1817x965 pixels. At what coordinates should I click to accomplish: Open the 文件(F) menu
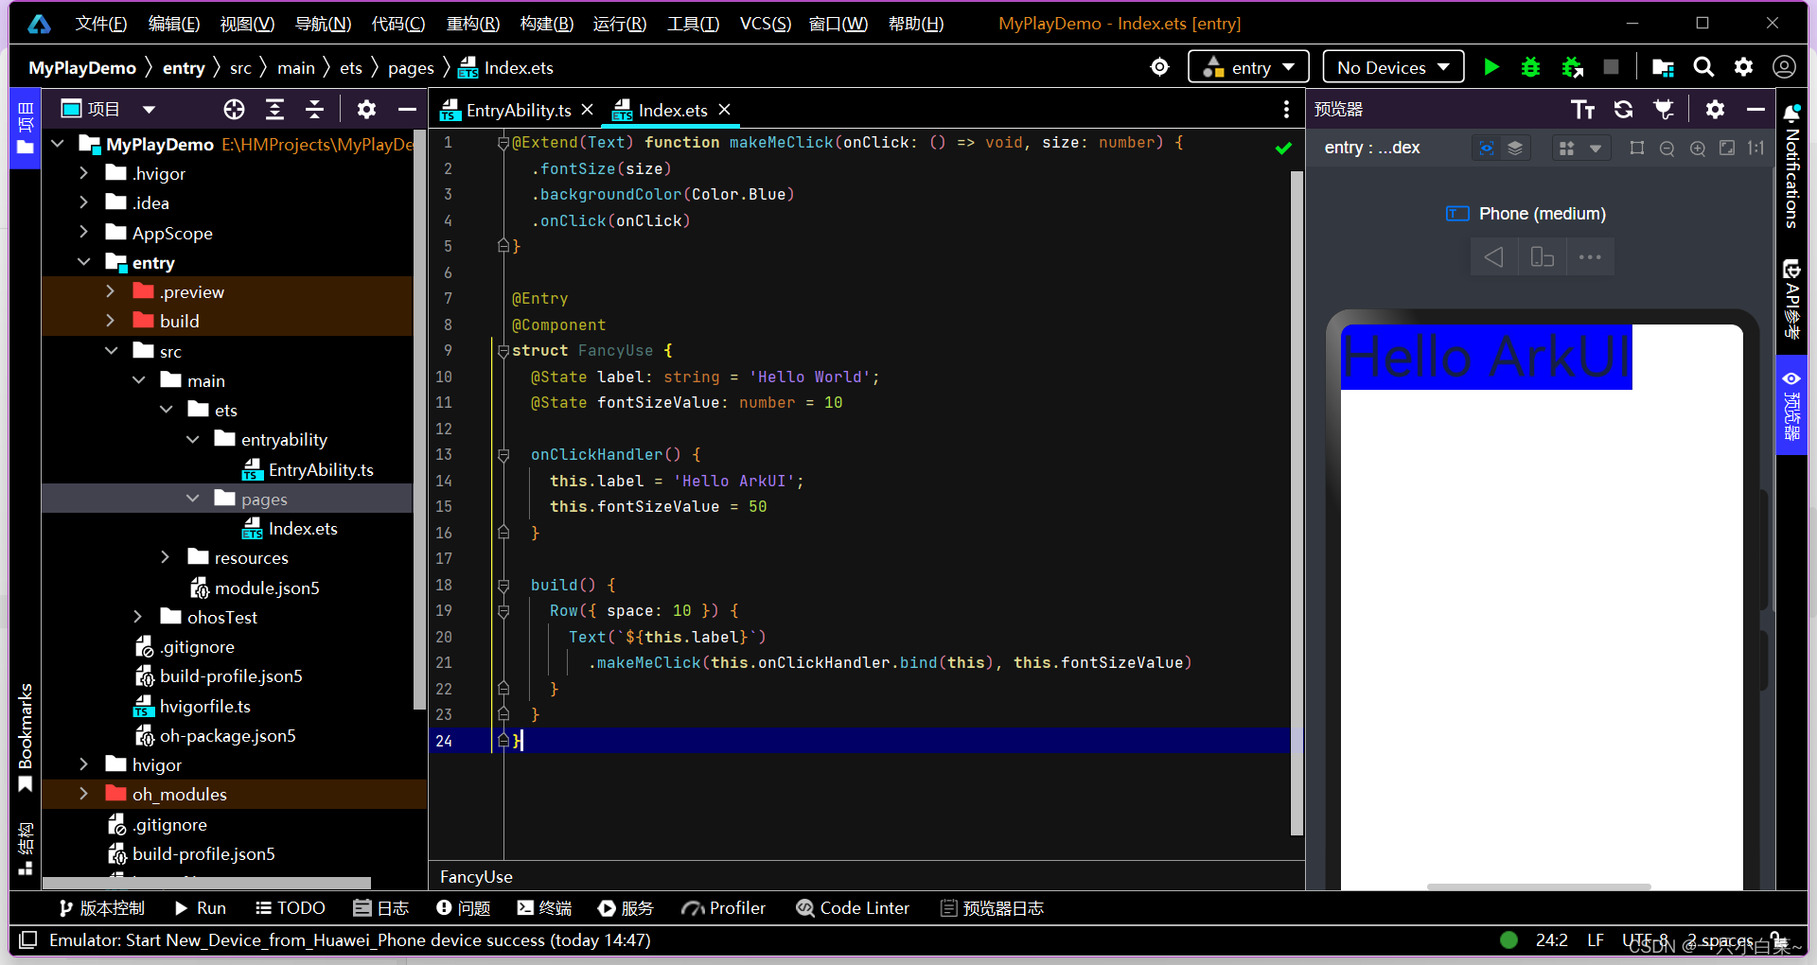pos(101,24)
